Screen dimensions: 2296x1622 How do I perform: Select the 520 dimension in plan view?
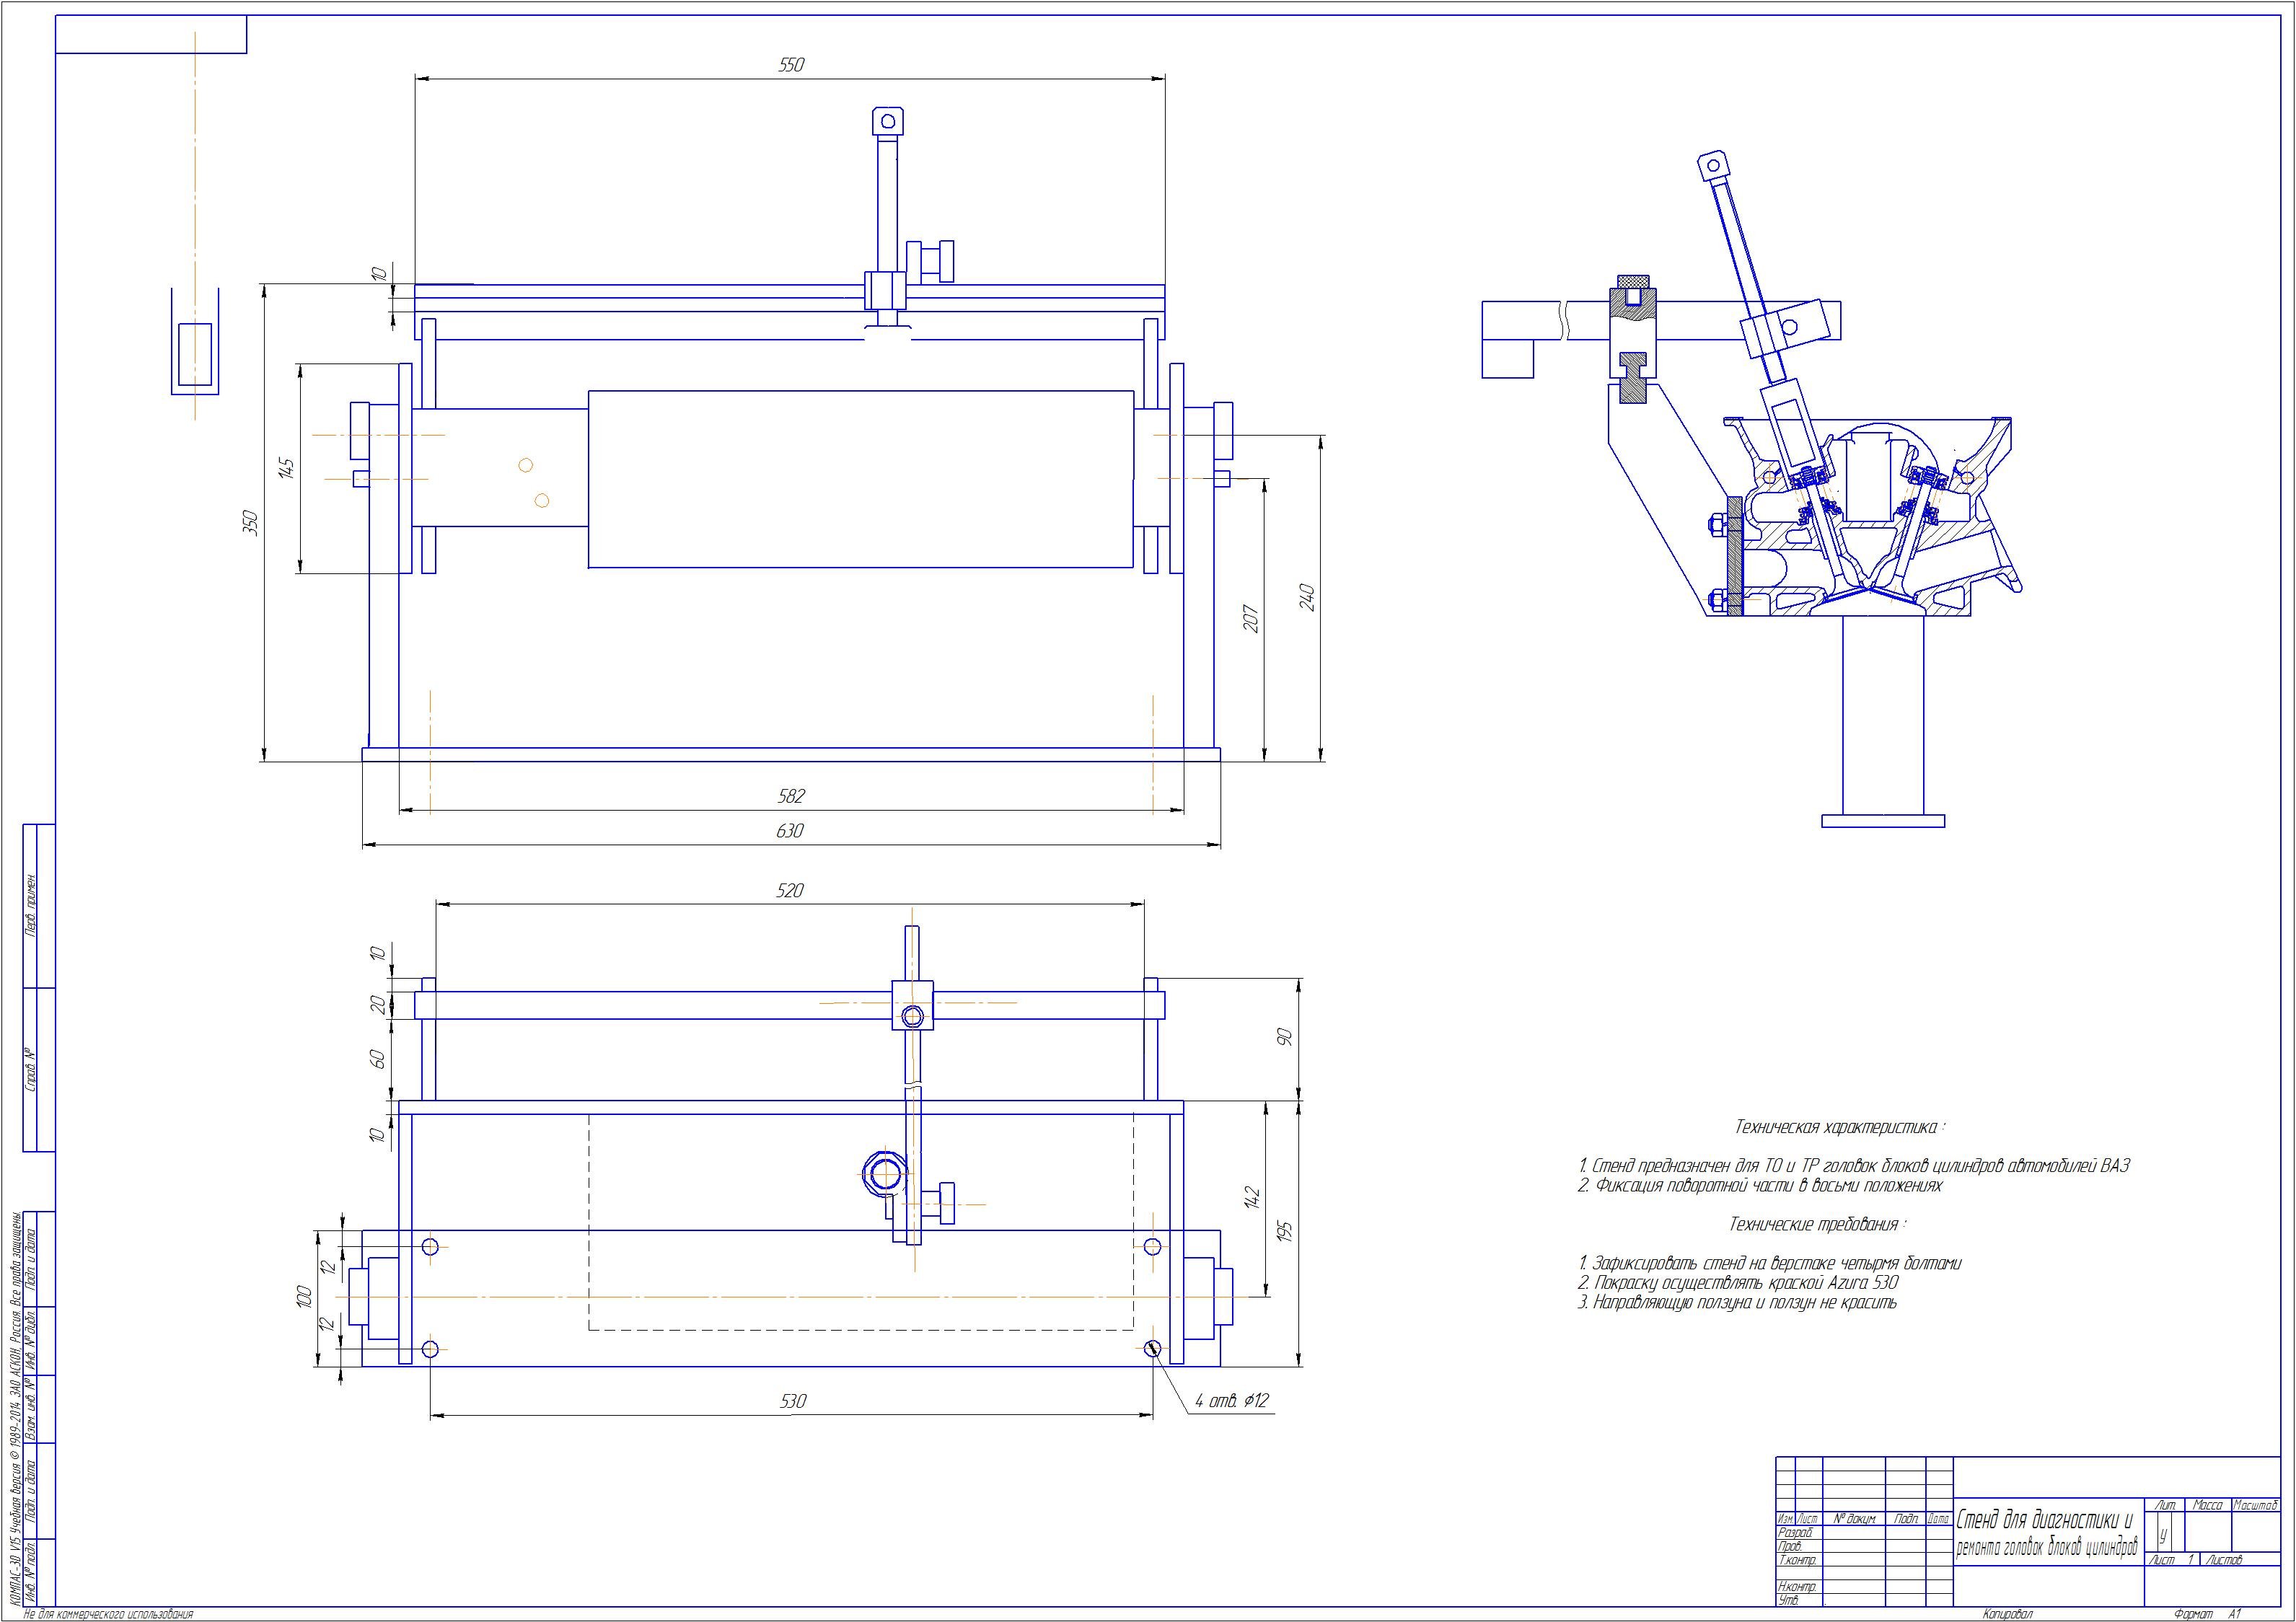click(790, 891)
